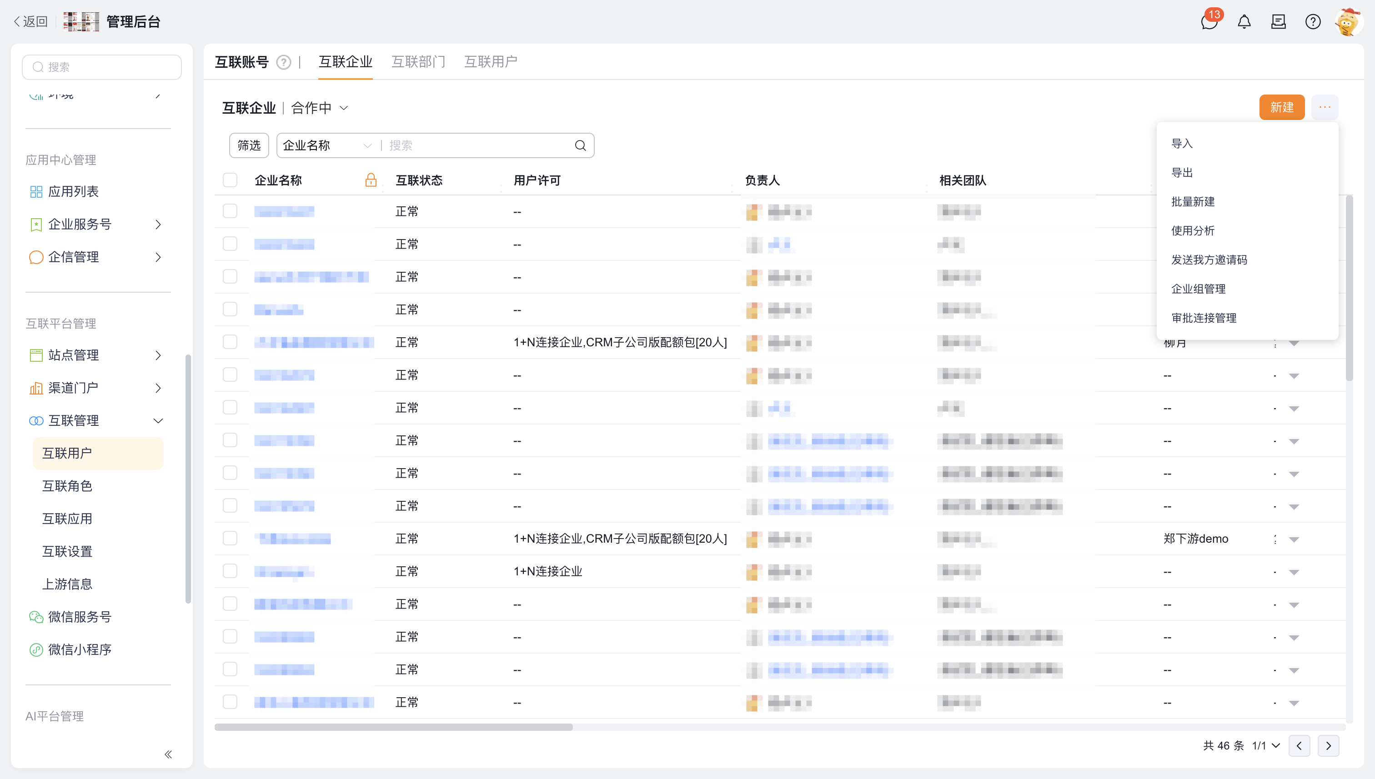The height and width of the screenshot is (779, 1375).
Task: Choose 导出 from the more menu
Action: (x=1182, y=173)
